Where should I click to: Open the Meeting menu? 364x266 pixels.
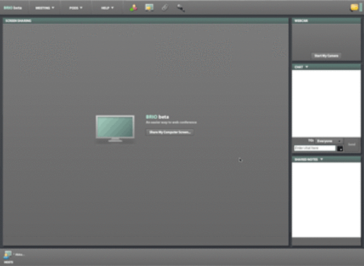pos(44,8)
